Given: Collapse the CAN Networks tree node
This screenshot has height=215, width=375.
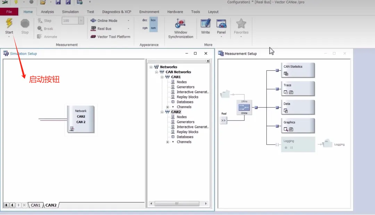Looking at the screenshot, I should (156, 72).
